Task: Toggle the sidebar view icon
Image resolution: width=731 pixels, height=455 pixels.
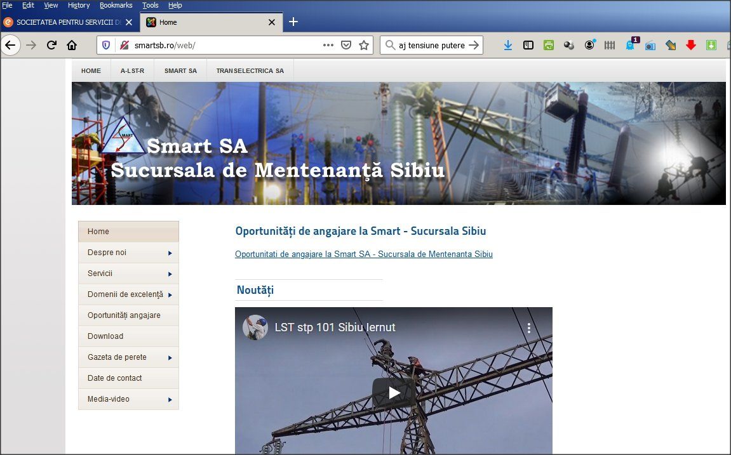Action: tap(528, 45)
